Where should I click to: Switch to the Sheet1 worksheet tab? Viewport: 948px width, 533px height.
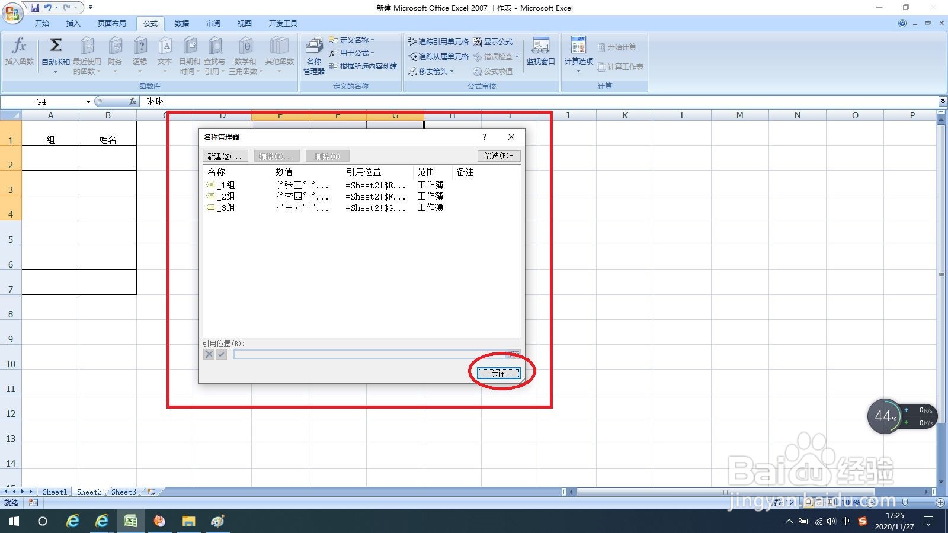click(x=55, y=492)
